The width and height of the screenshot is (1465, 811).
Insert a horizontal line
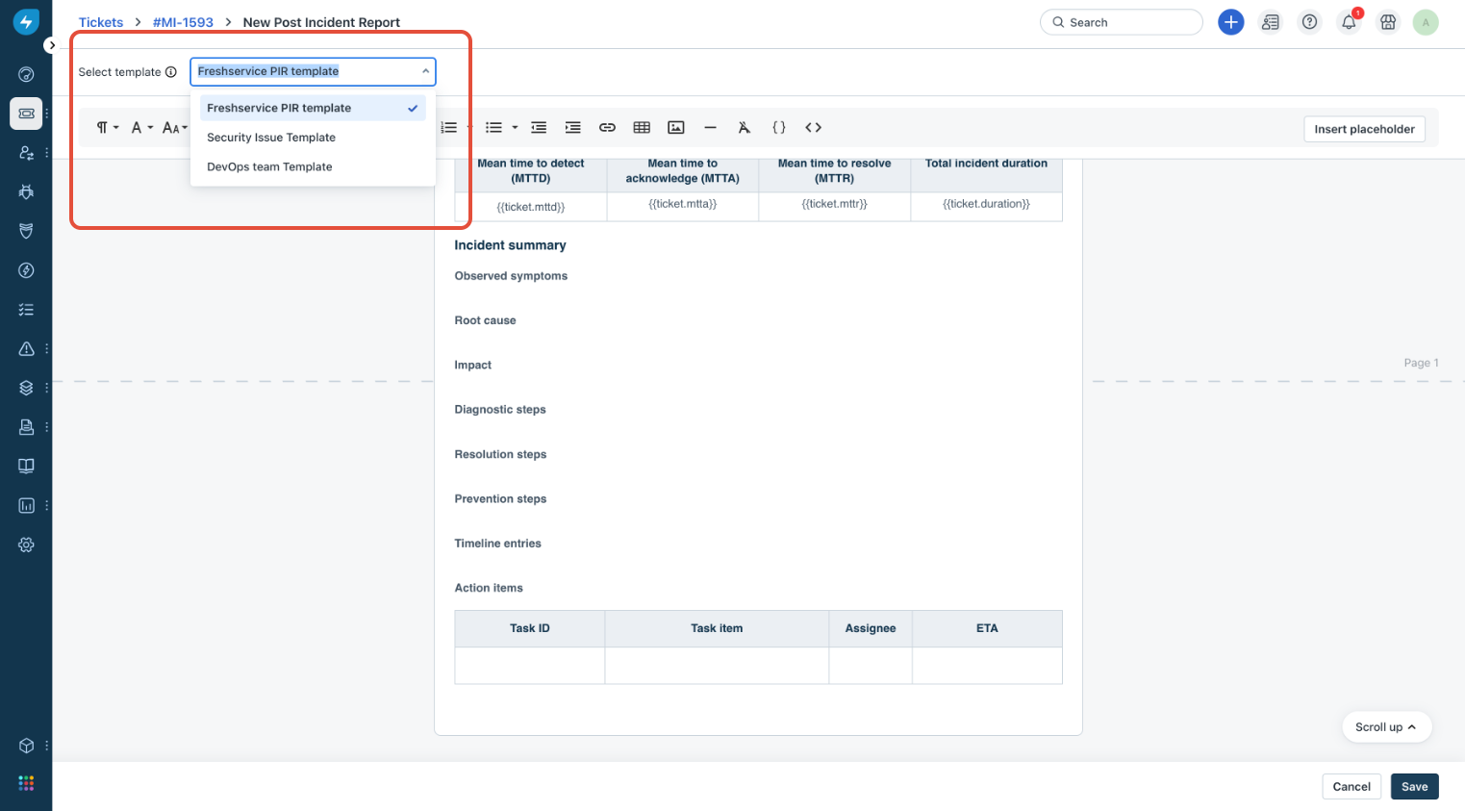(710, 127)
